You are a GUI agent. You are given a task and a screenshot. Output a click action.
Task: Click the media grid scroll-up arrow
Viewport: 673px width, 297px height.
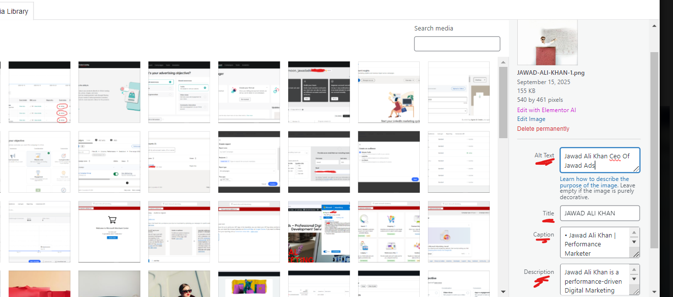(503, 62)
